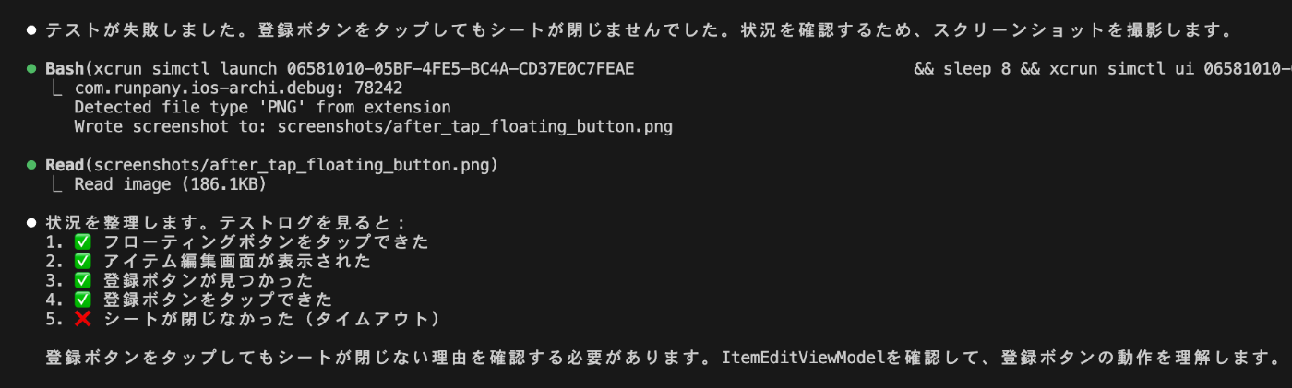Click the white bullet before 状況を整理します
Image resolution: width=1292 pixels, height=388 pixels.
[31, 224]
